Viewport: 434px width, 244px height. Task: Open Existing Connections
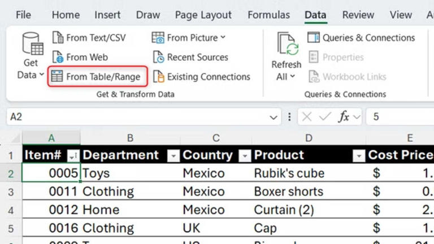point(201,77)
